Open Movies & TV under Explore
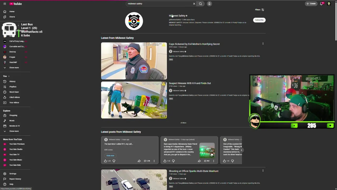This screenshot has height=190, width=337. [x=15, y=126]
